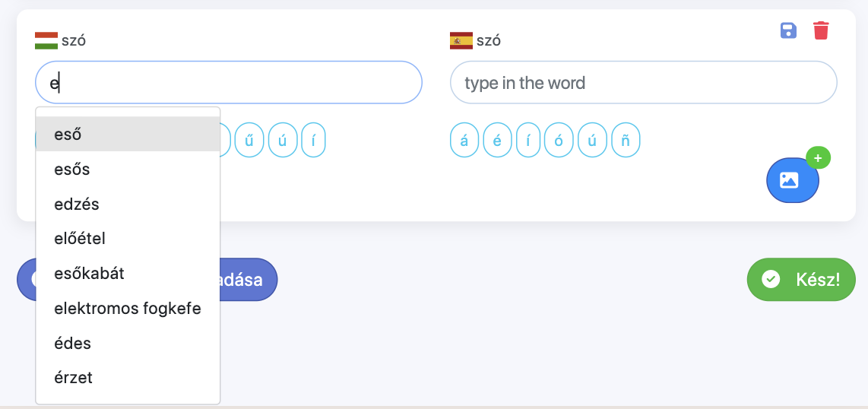This screenshot has height=409, width=868.
Task: Select 'elektromos fogkefe' from the suggestions
Action: click(x=128, y=309)
